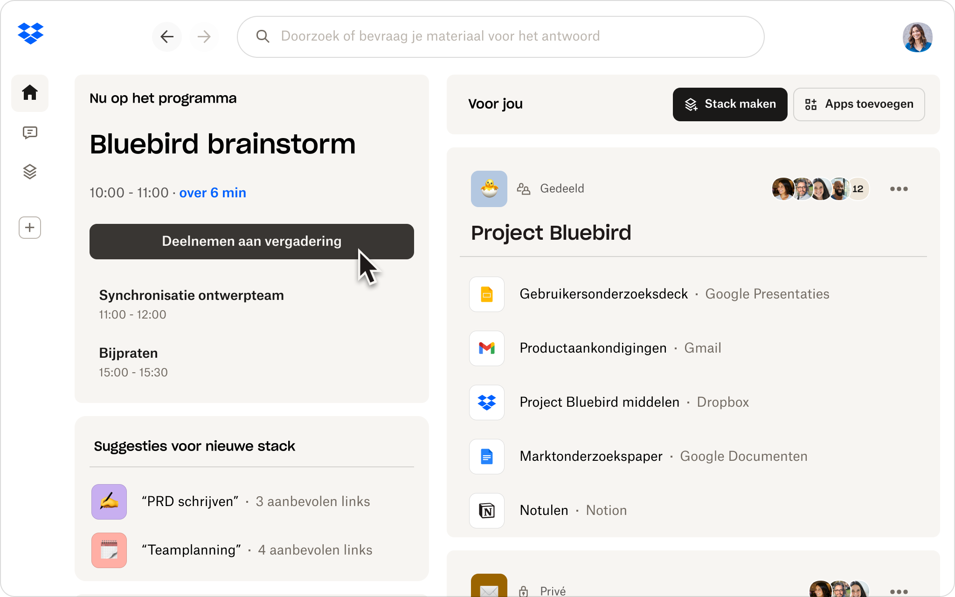955x597 pixels.
Task: Open the Notulen Notion link
Action: pos(544,510)
